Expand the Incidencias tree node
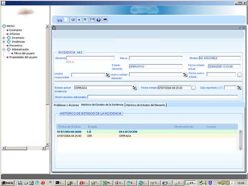 pos(3,42)
